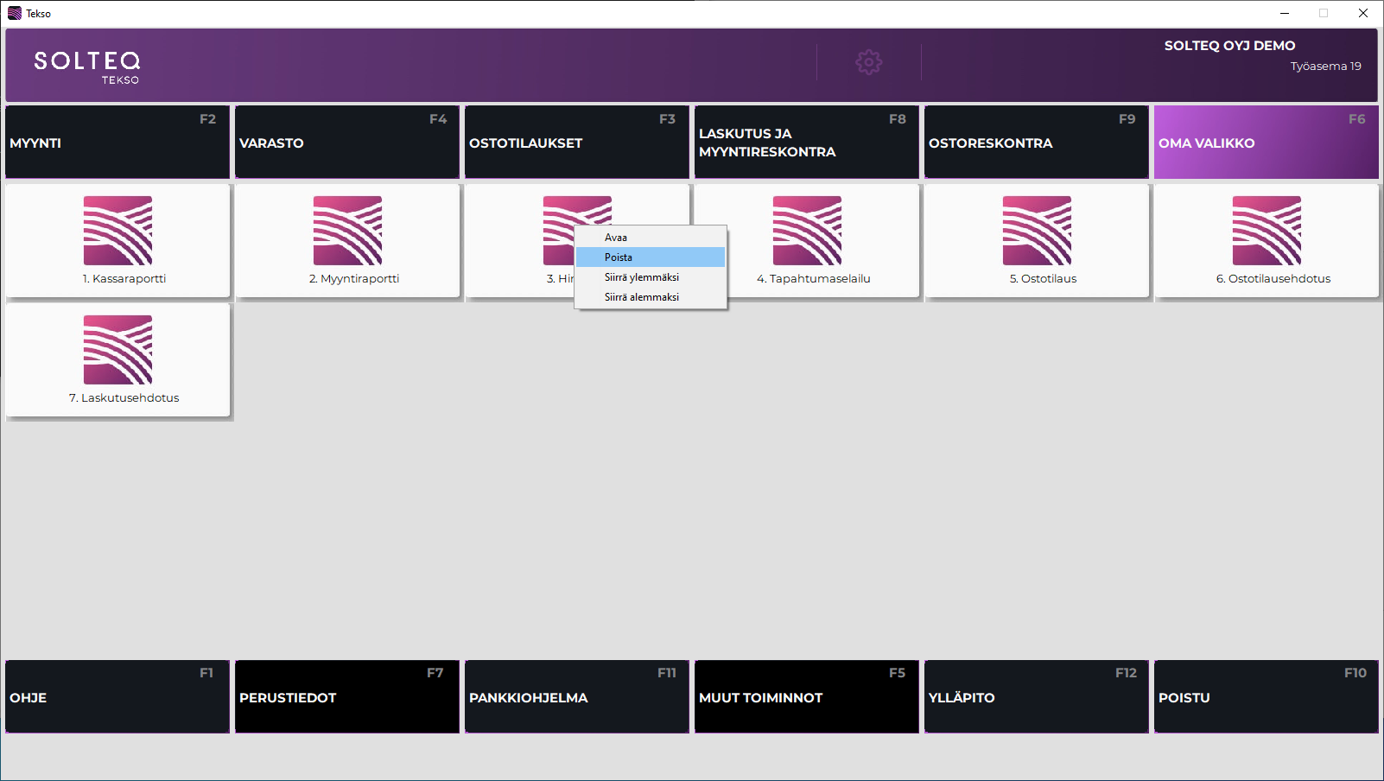This screenshot has height=781, width=1384.
Task: Choose Avaa from the context menu
Action: click(x=616, y=238)
